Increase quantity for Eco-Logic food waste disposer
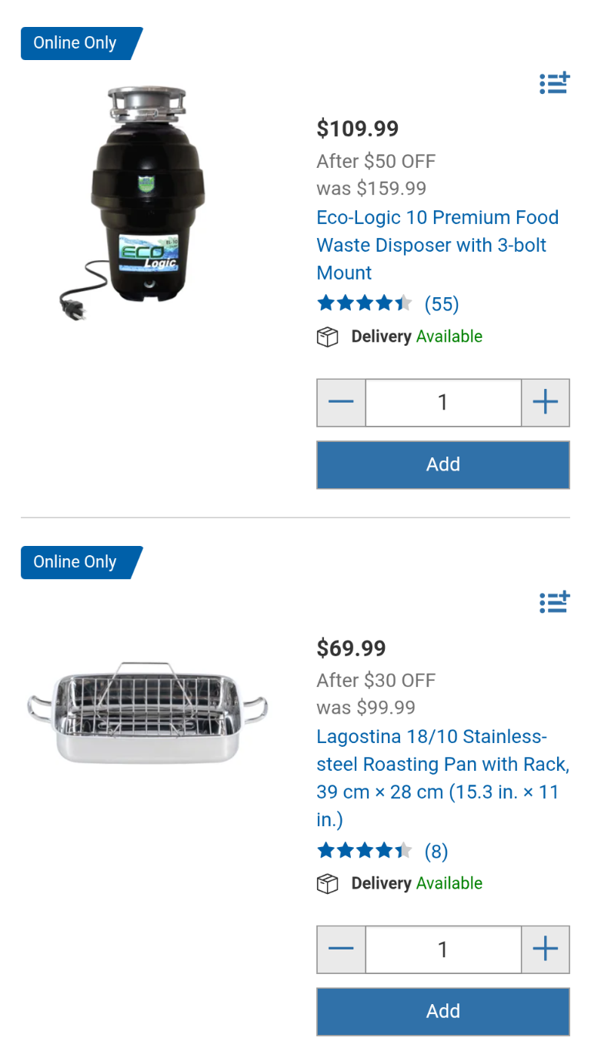Screen dimensions: 591x1048 click(546, 402)
